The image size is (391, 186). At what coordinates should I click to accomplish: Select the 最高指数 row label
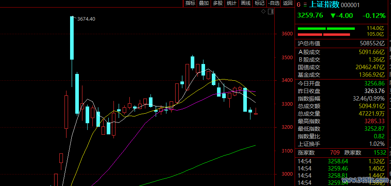point(309,121)
